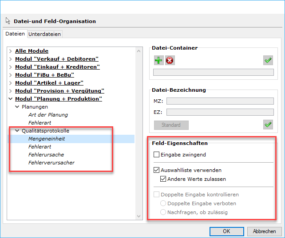The width and height of the screenshot is (285, 238).
Task: Select the Dateien tab
Action: point(15,34)
